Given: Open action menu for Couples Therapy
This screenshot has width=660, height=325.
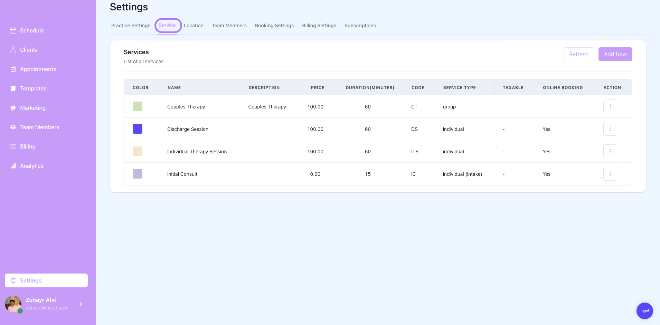Looking at the screenshot, I should (610, 106).
